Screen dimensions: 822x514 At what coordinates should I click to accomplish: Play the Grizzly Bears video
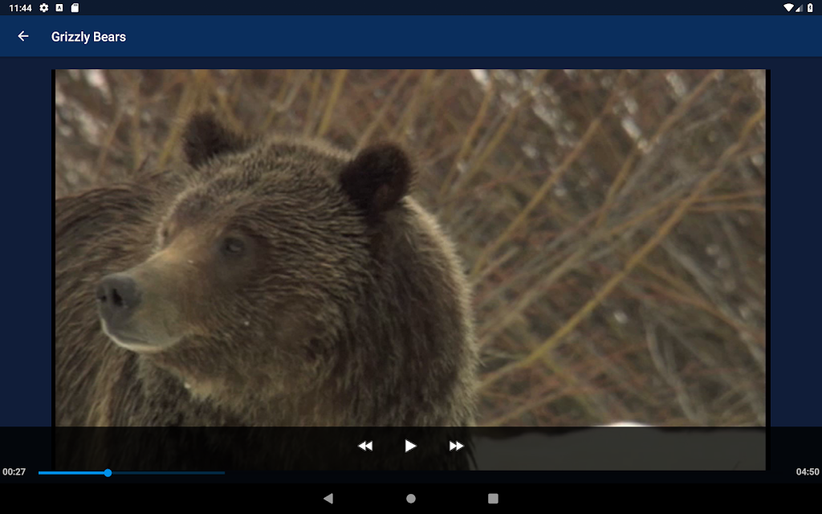pyautogui.click(x=410, y=446)
